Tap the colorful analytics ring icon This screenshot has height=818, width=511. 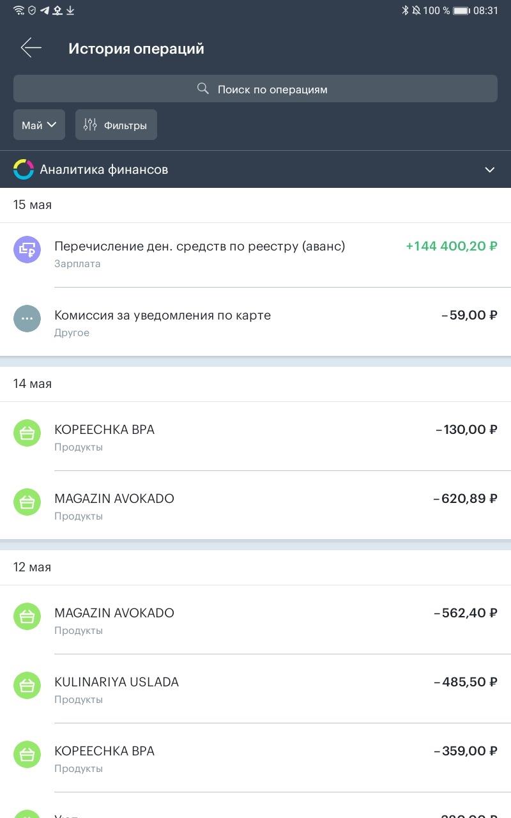[x=24, y=169]
